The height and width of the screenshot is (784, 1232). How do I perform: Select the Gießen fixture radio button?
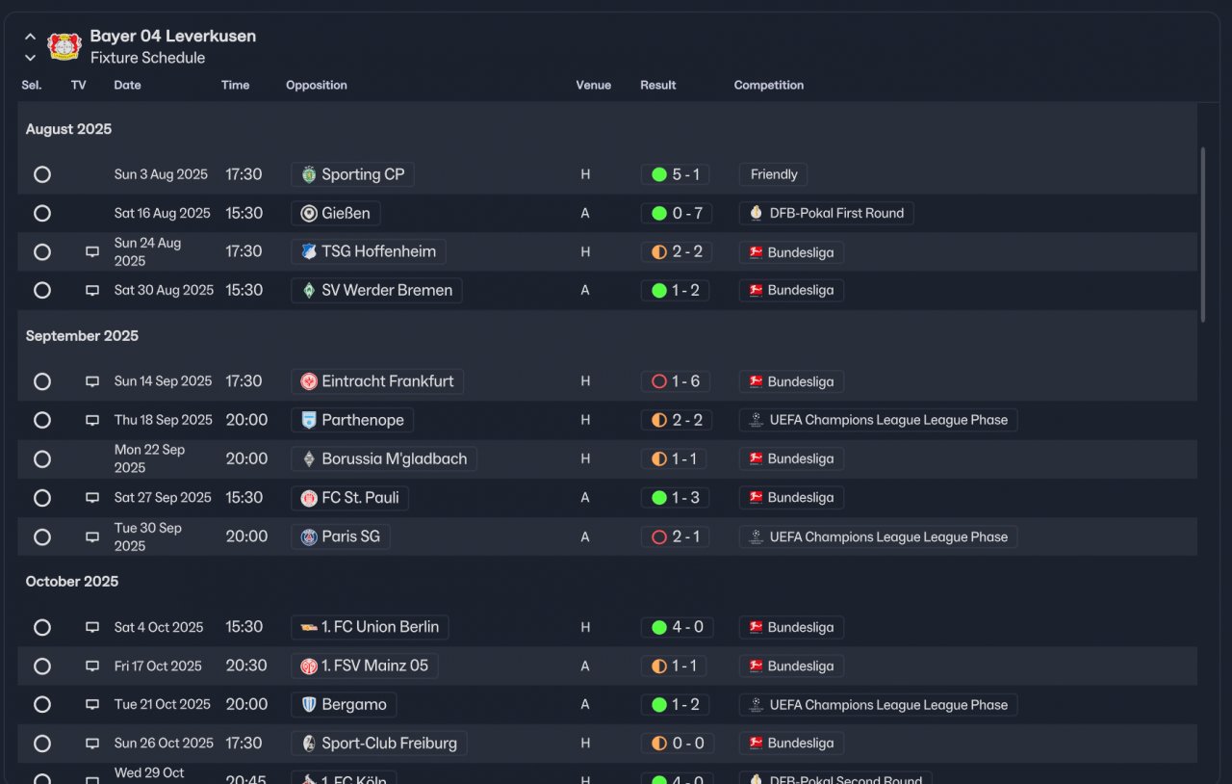(x=42, y=213)
